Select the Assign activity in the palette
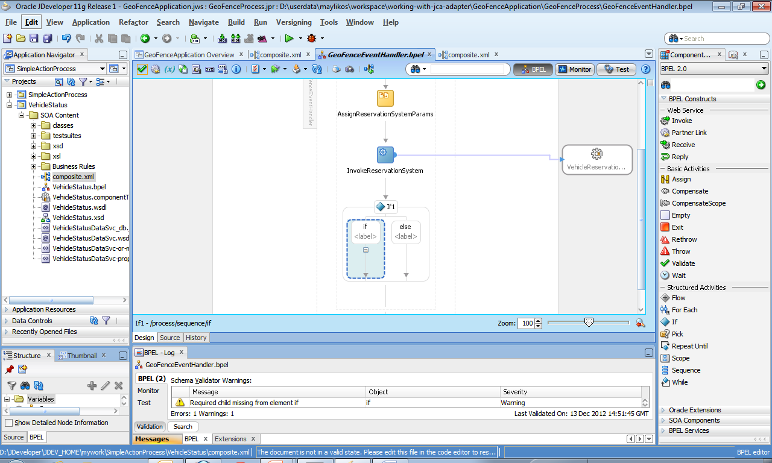This screenshot has width=772, height=463. pyautogui.click(x=676, y=179)
